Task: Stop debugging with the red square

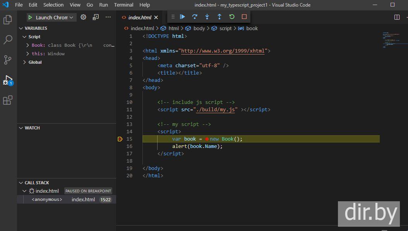Action: click(244, 17)
